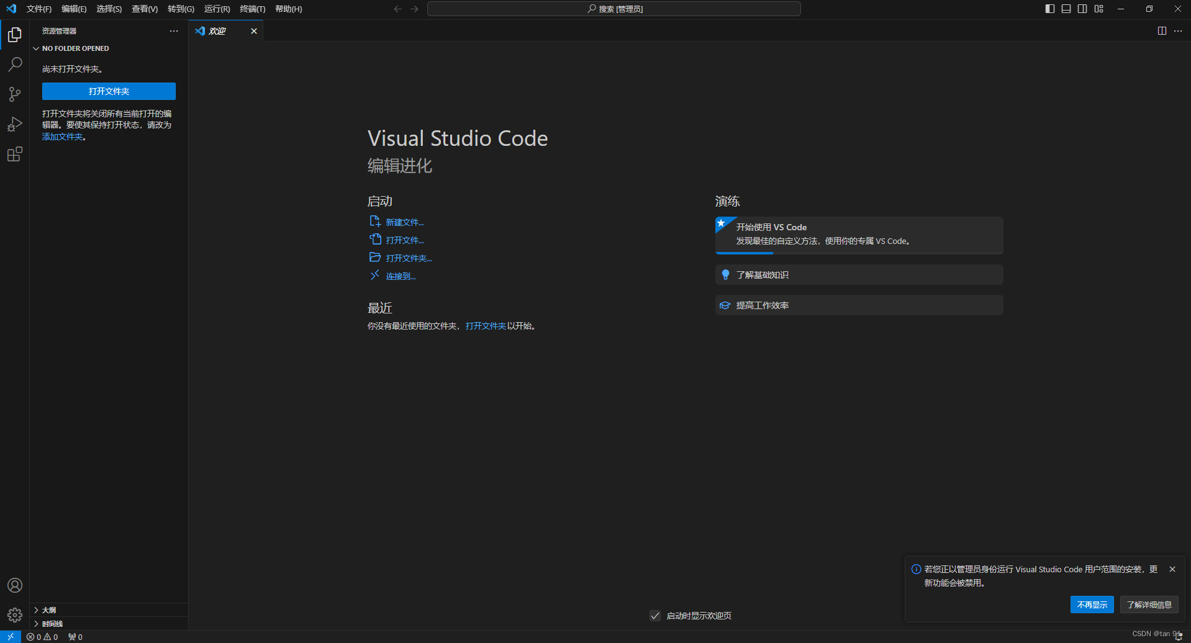Click the 不再显示 button
The width and height of the screenshot is (1191, 643).
(x=1092, y=605)
